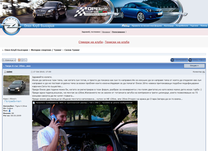This screenshot has height=151, width=208.
Task: Click the male gender icon in profile
Action: 10,111
